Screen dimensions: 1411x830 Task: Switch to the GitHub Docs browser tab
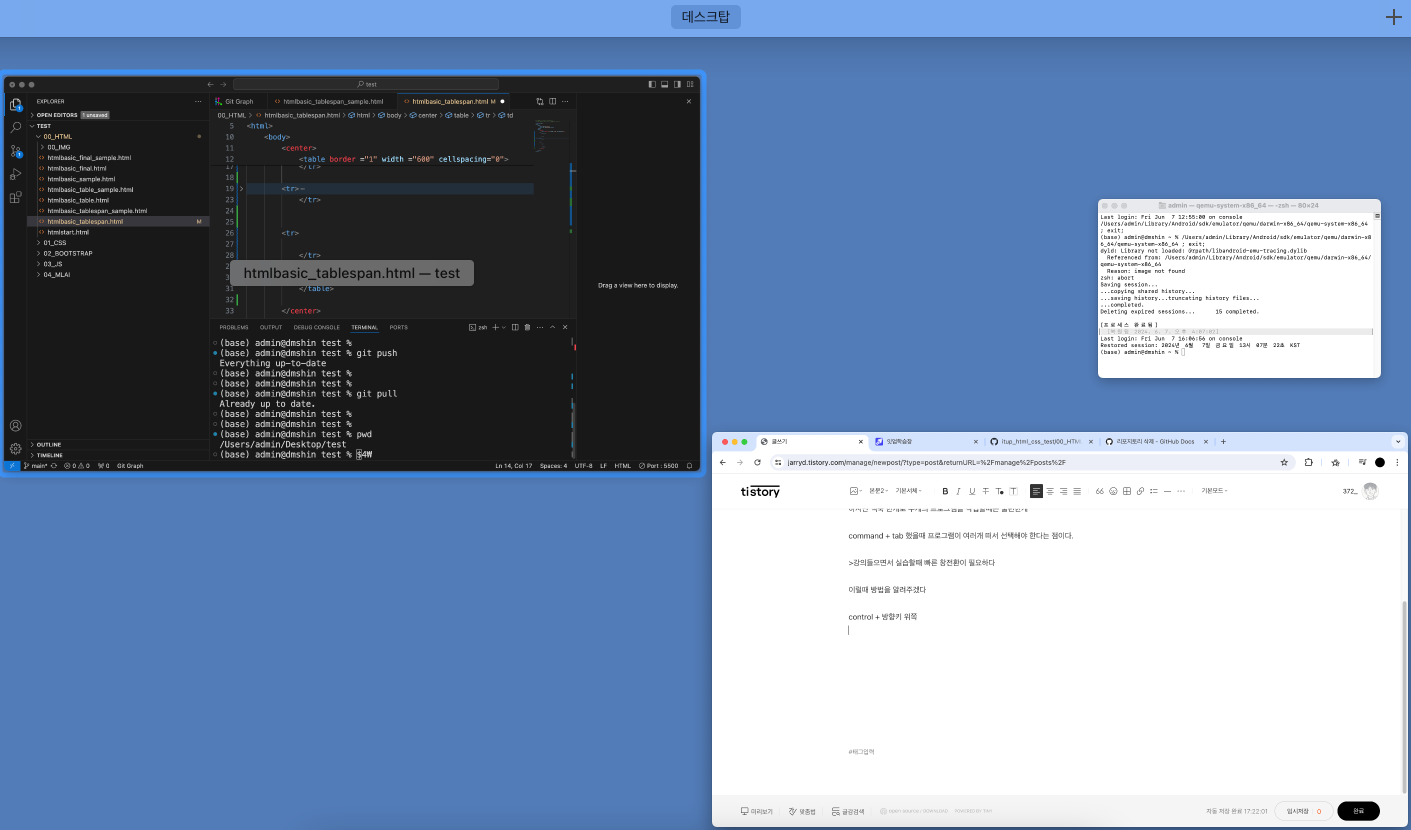1154,441
